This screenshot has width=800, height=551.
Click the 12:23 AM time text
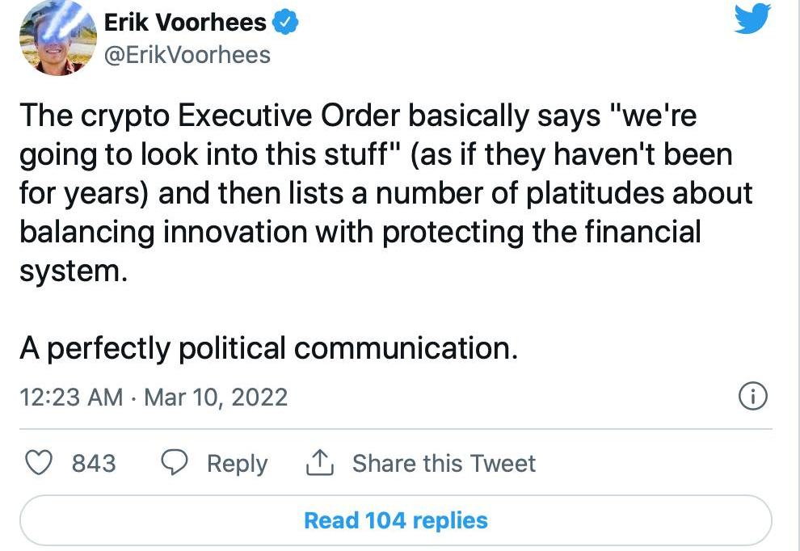(70, 397)
